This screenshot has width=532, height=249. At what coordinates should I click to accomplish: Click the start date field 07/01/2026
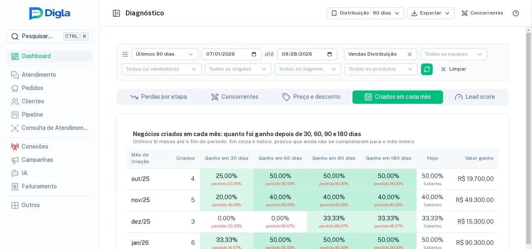point(232,54)
